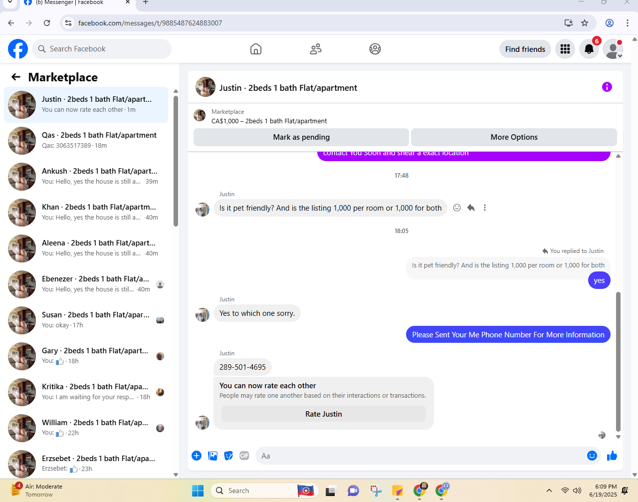The height and width of the screenshot is (502, 638).
Task: Open the taskbar clock showing 6:09 PM
Action: click(x=603, y=491)
